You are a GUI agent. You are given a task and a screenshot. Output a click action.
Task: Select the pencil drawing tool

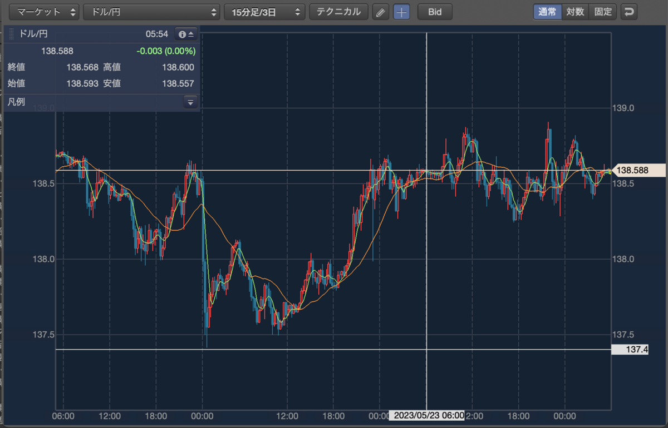tap(380, 12)
